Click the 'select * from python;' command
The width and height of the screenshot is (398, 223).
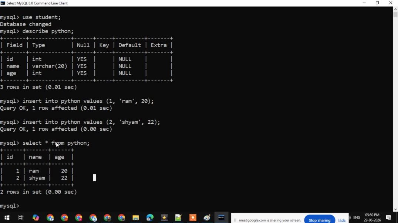point(56,143)
